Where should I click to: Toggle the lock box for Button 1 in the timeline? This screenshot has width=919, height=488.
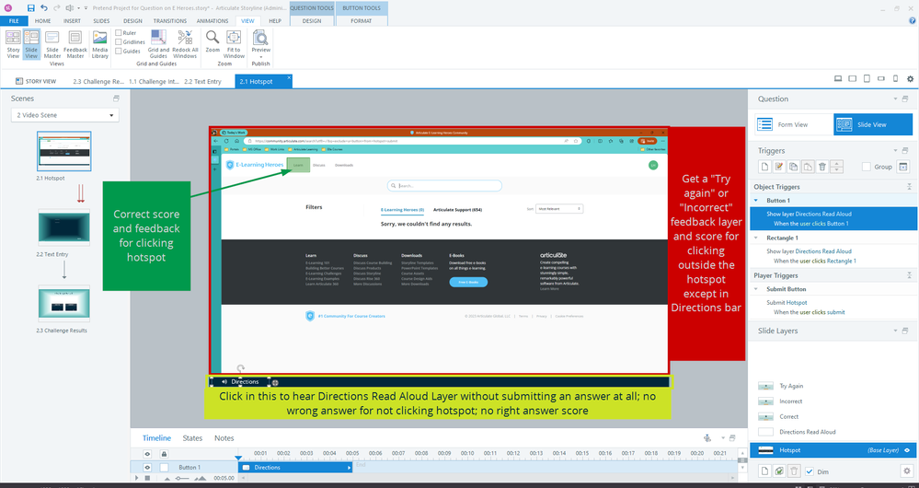point(164,468)
